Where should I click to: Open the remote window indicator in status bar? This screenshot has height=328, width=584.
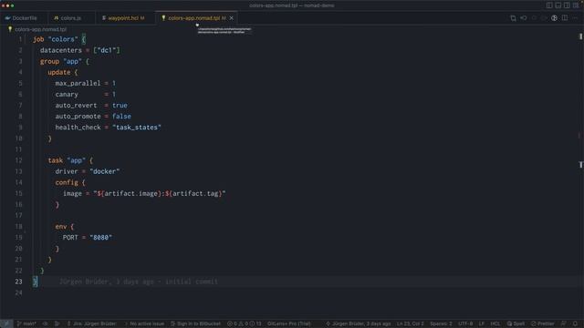coord(6,323)
